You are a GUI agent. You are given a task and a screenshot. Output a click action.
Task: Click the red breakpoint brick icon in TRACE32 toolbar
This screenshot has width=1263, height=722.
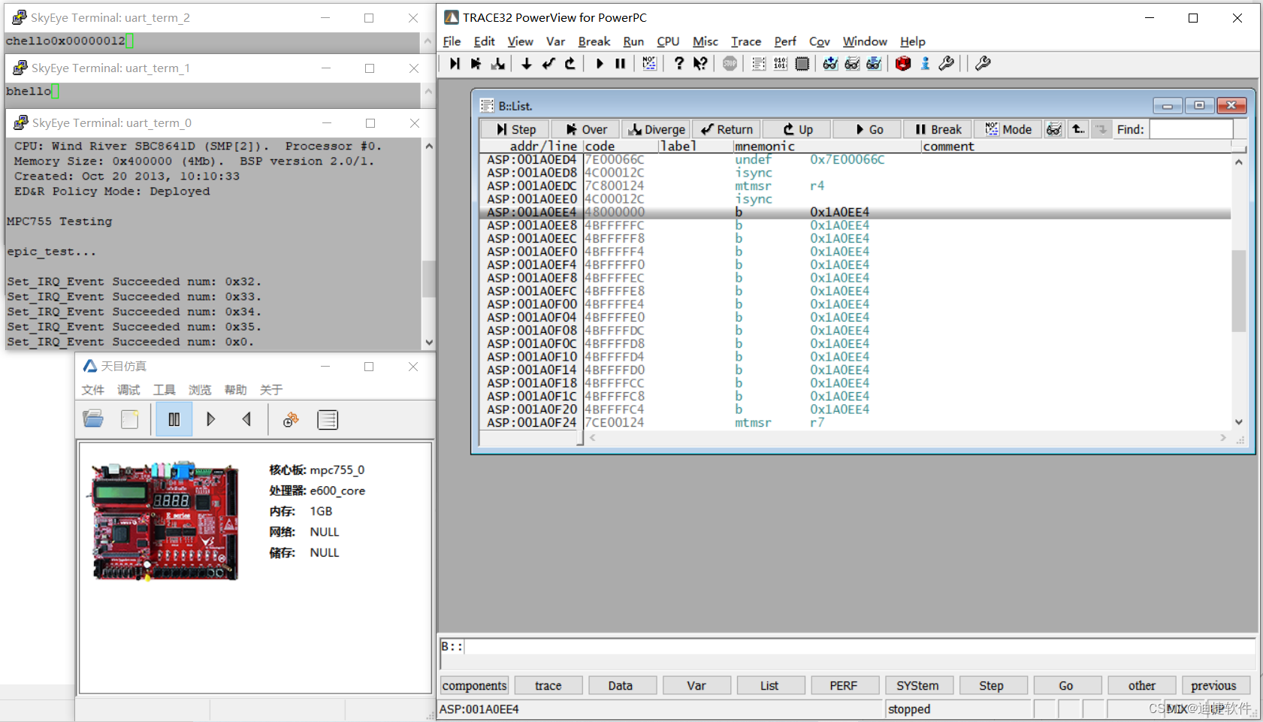point(902,63)
